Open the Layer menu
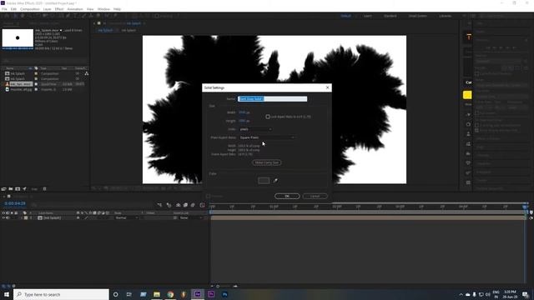 coord(47,9)
